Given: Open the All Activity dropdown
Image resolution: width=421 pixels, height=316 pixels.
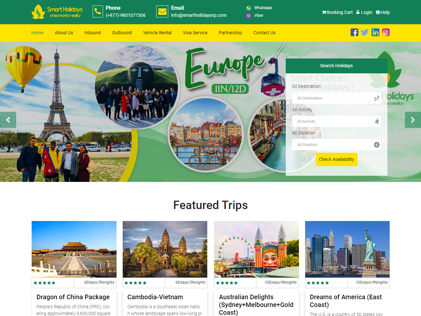Looking at the screenshot, I should [x=336, y=121].
